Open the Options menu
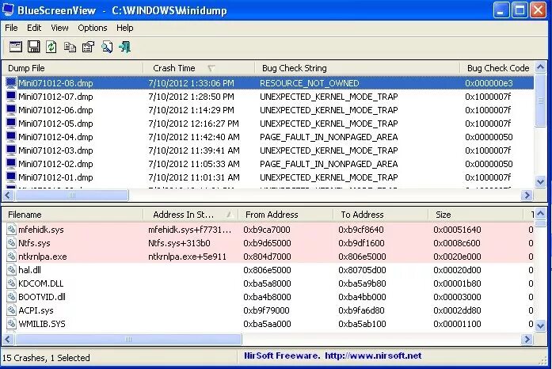Image resolution: width=552 pixels, height=369 pixels. pos(93,28)
